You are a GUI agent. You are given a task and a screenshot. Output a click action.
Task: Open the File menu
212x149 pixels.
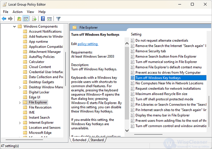pyautogui.click(x=6, y=12)
